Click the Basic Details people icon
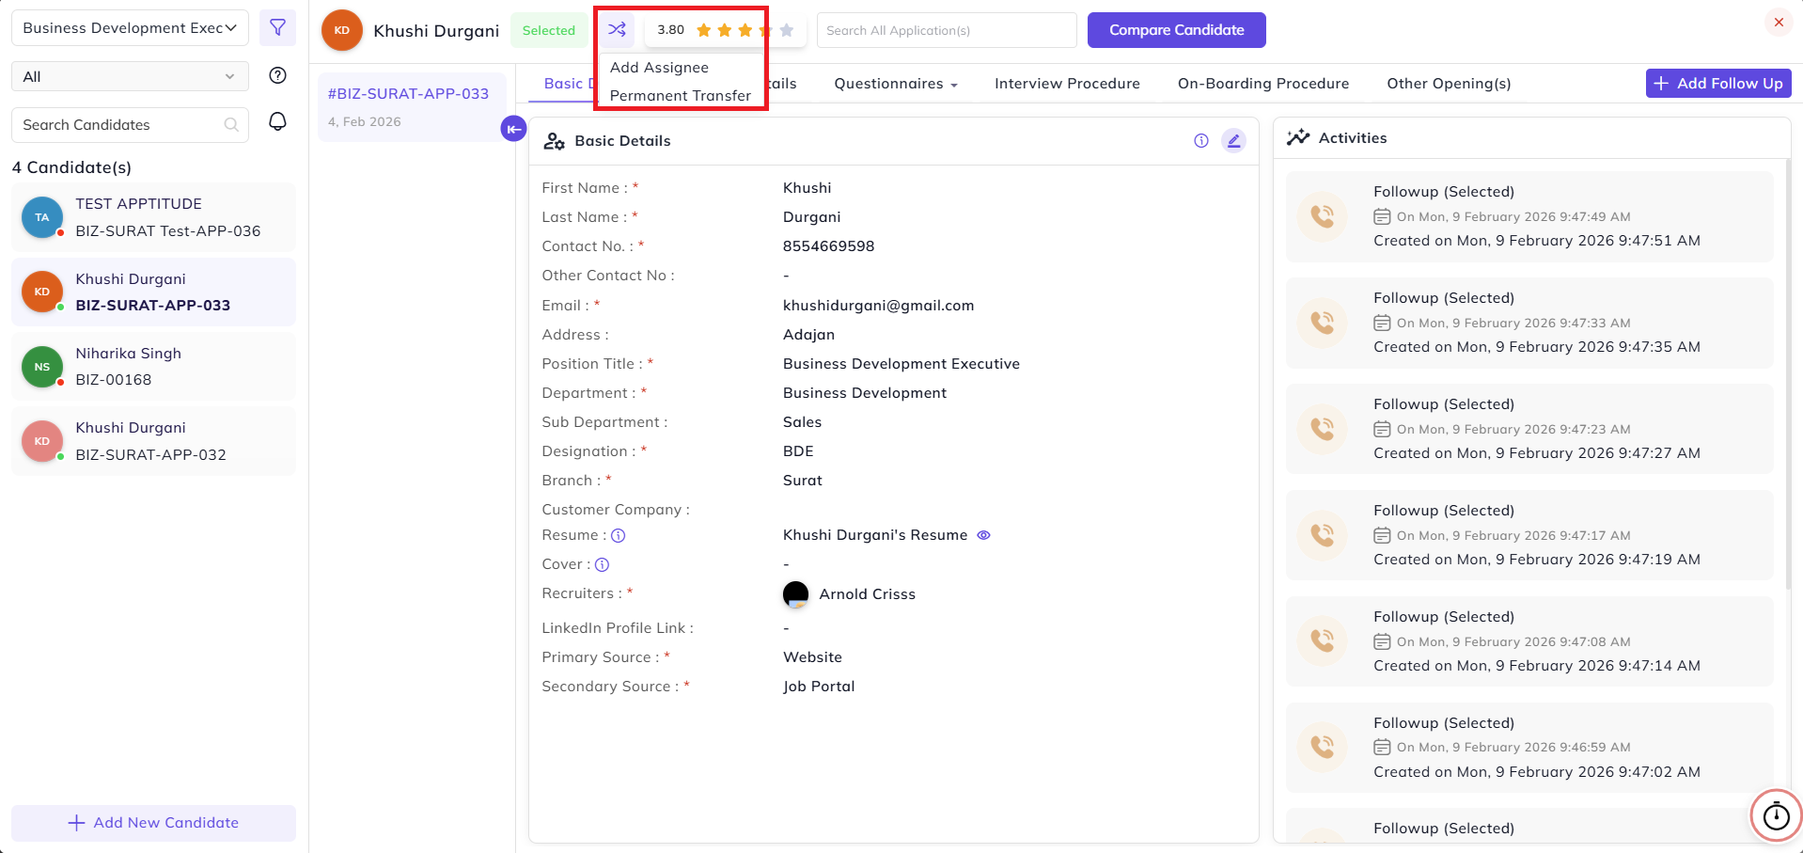This screenshot has height=853, width=1803. click(555, 141)
